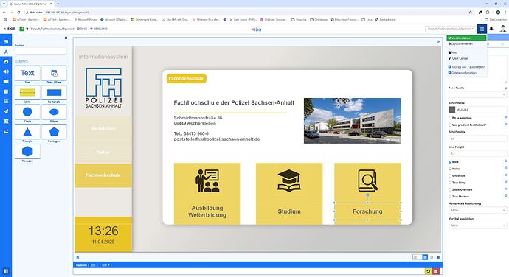Click the red delete trash button
509x277 pixels.
[x=436, y=271]
